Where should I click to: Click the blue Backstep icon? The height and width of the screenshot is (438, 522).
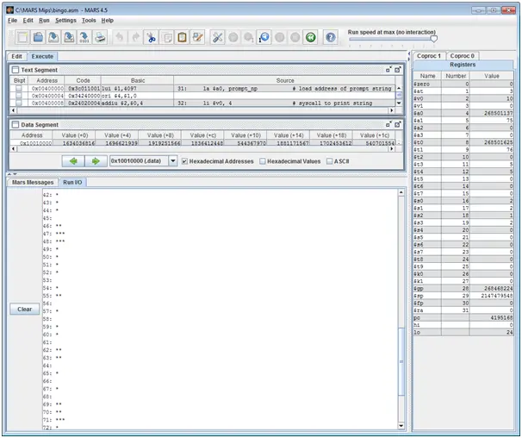(x=264, y=37)
